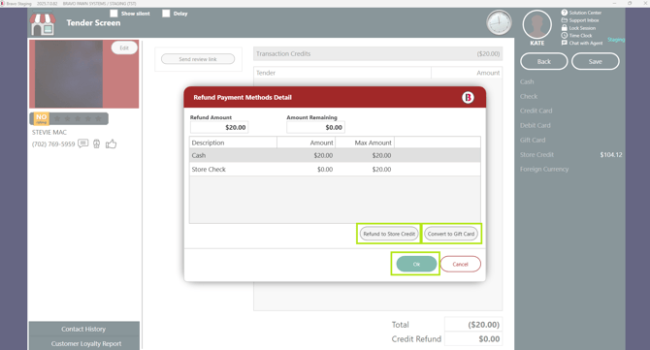650x350 pixels.
Task: Open Time Clock
Action: (580, 36)
